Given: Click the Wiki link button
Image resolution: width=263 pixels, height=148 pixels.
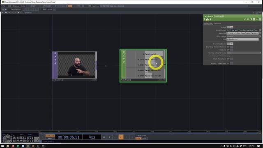Looking at the screenshot, I should pyautogui.click(x=33, y=6).
